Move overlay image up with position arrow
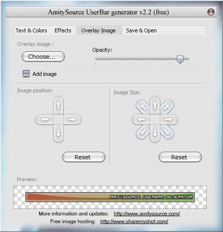This screenshot has height=232, width=223. [58, 105]
